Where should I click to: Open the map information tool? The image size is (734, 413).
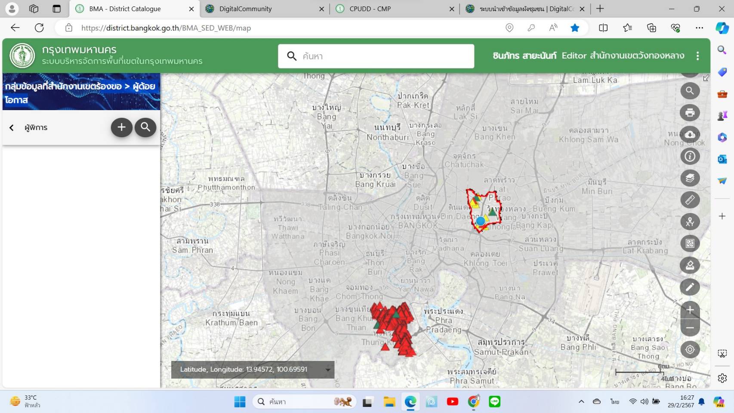[690, 156]
